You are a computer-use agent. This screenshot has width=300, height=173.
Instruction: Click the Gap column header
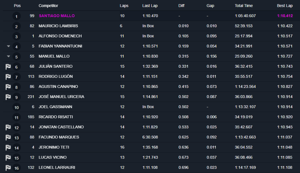coord(210,6)
